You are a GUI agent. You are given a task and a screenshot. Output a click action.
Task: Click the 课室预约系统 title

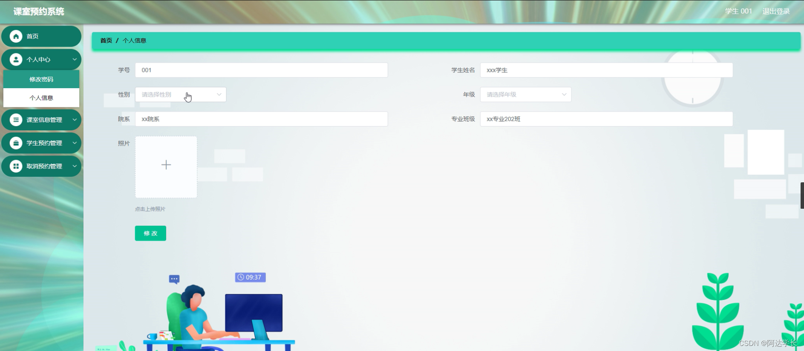point(39,12)
